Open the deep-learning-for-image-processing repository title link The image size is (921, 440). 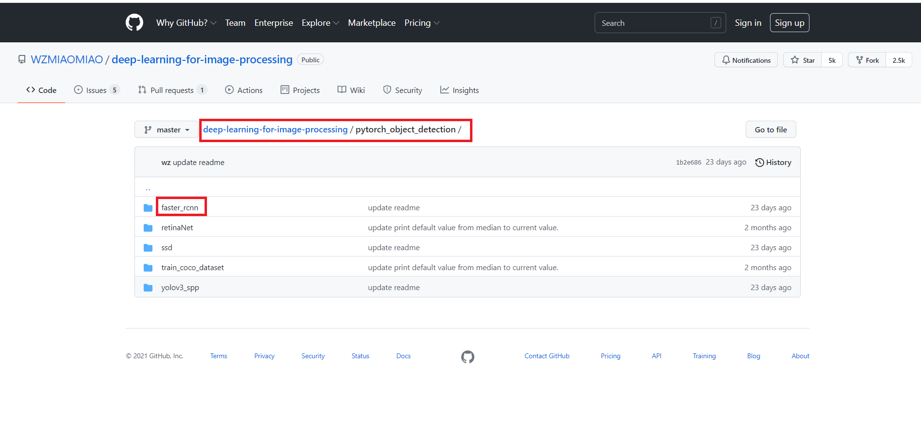tap(202, 59)
